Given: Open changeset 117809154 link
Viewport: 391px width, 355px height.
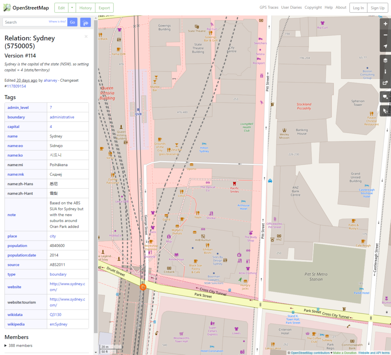Looking at the screenshot, I should 16,86.
